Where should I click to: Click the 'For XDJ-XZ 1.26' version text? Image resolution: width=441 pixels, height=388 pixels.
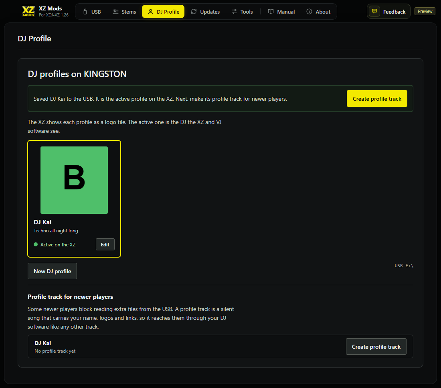click(53, 15)
